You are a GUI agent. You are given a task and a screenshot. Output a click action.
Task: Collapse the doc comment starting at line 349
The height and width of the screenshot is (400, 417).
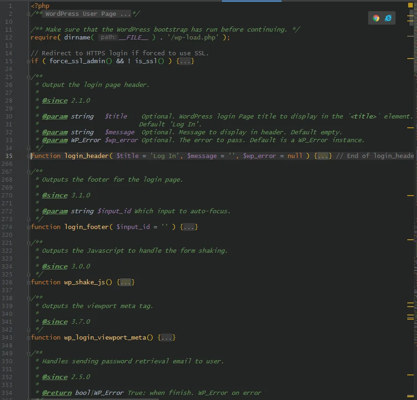28,354
